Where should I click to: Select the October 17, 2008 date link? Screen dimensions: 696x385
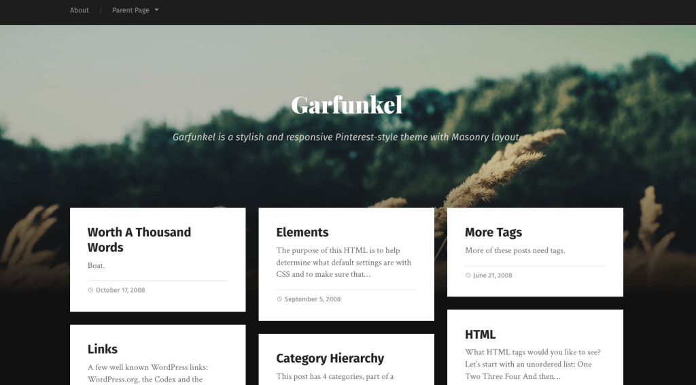[x=120, y=290]
